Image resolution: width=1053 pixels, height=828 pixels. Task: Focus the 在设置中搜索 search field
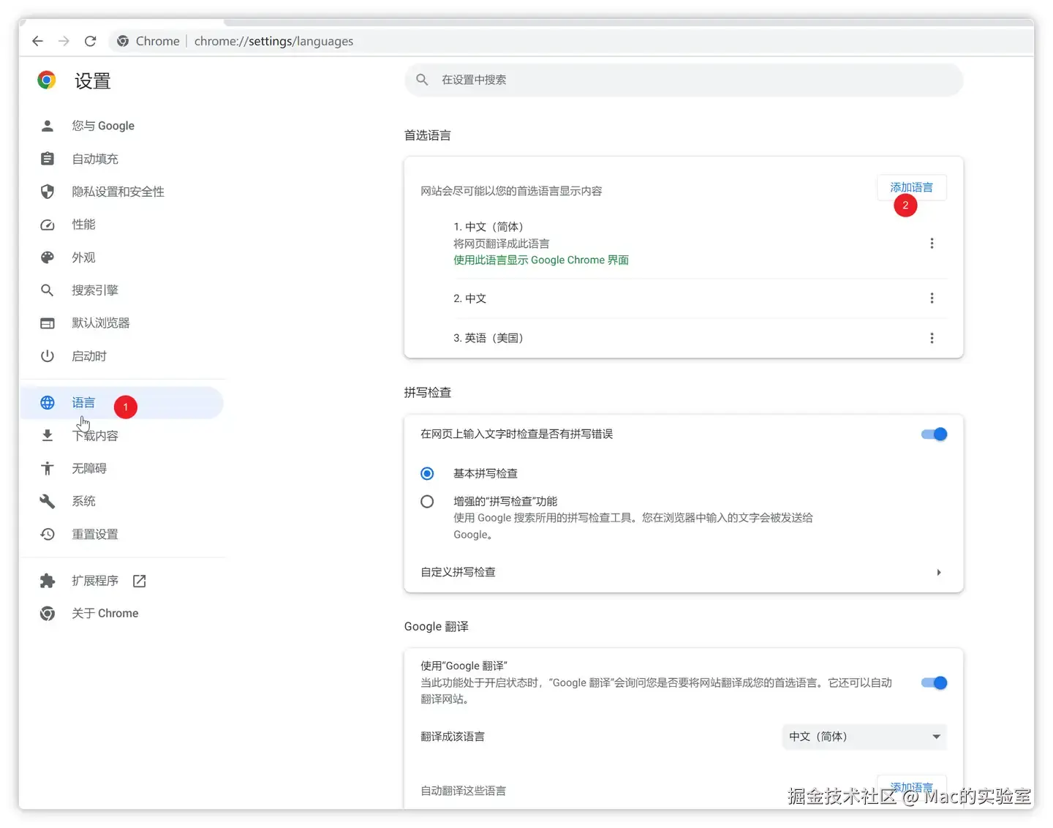click(684, 80)
